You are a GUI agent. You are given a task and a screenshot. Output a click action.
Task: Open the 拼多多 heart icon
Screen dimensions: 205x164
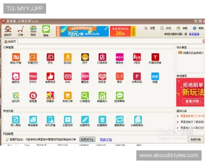(102, 76)
